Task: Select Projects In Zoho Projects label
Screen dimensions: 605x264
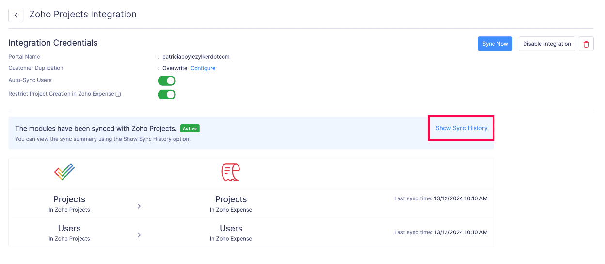Action: pyautogui.click(x=69, y=203)
